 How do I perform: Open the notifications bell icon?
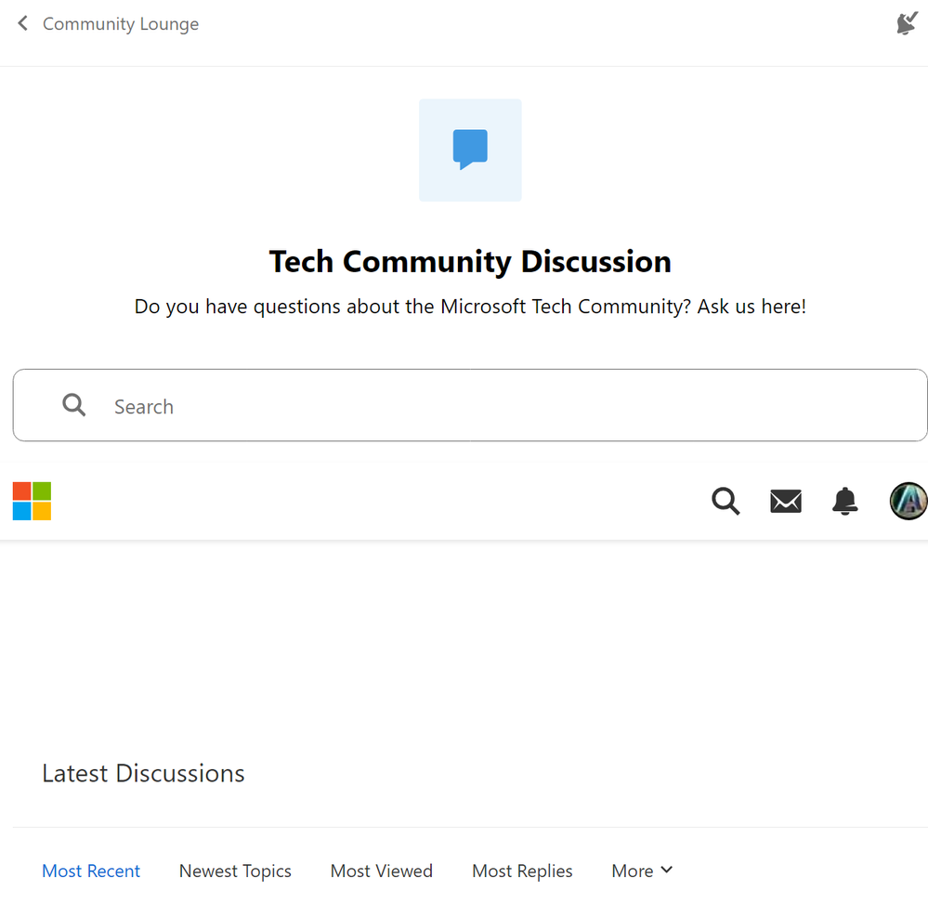tap(845, 502)
